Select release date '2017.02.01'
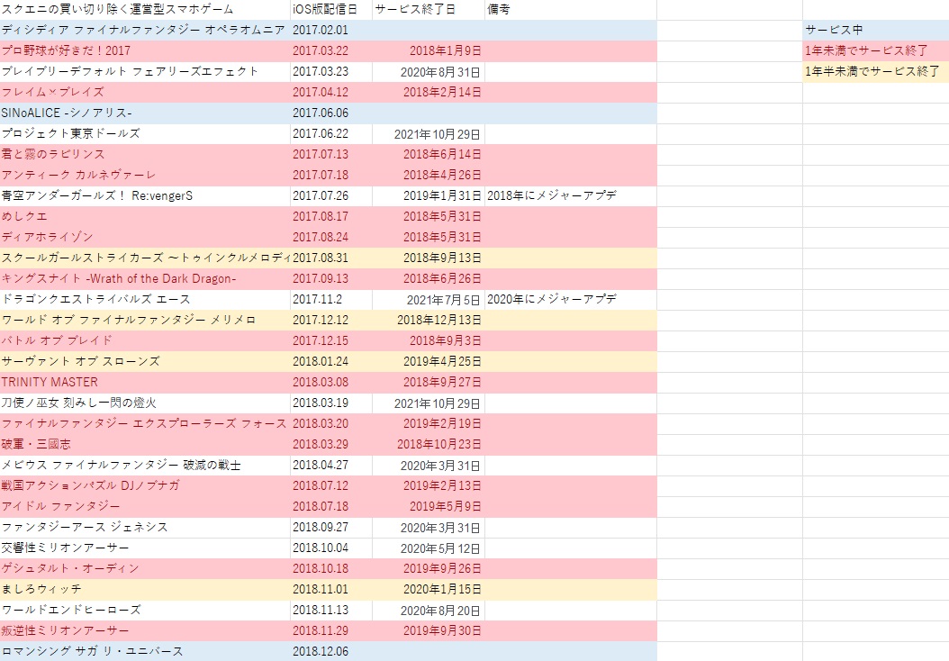Image resolution: width=949 pixels, height=661 pixels. [x=331, y=31]
